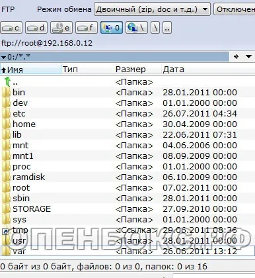Select the sbin folder icon
The height and width of the screenshot is (278, 255).
7,199
